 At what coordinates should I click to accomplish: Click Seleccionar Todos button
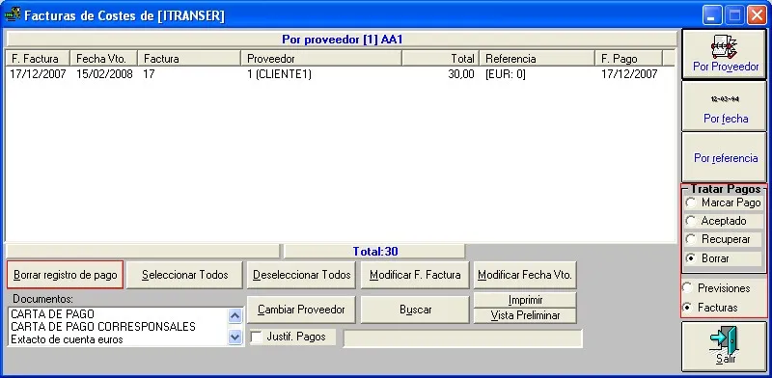[x=184, y=275]
